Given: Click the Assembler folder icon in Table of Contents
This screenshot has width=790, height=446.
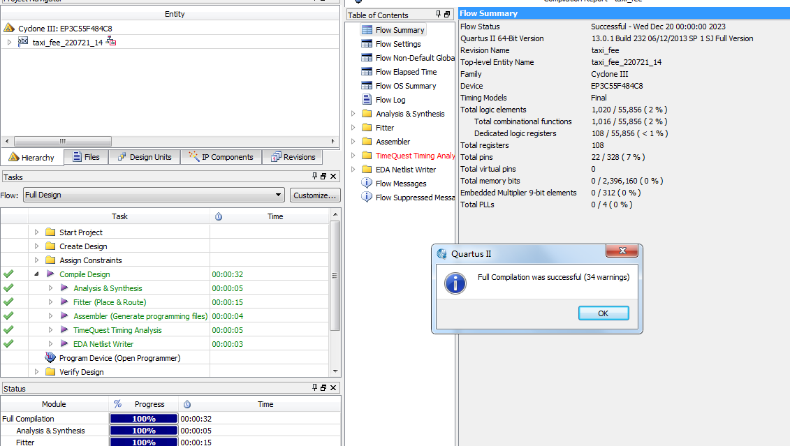Looking at the screenshot, I should pyautogui.click(x=367, y=142).
